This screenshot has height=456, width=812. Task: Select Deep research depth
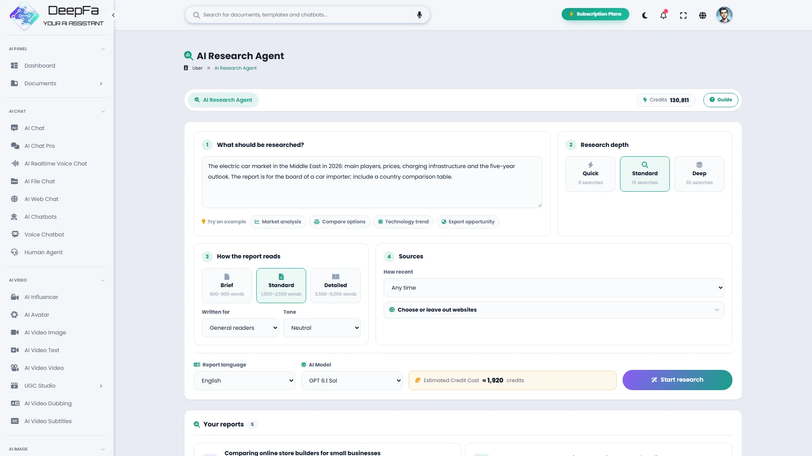click(x=699, y=174)
